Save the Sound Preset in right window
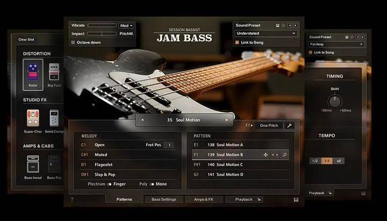This screenshot has height=221, width=387. pyautogui.click(x=347, y=37)
